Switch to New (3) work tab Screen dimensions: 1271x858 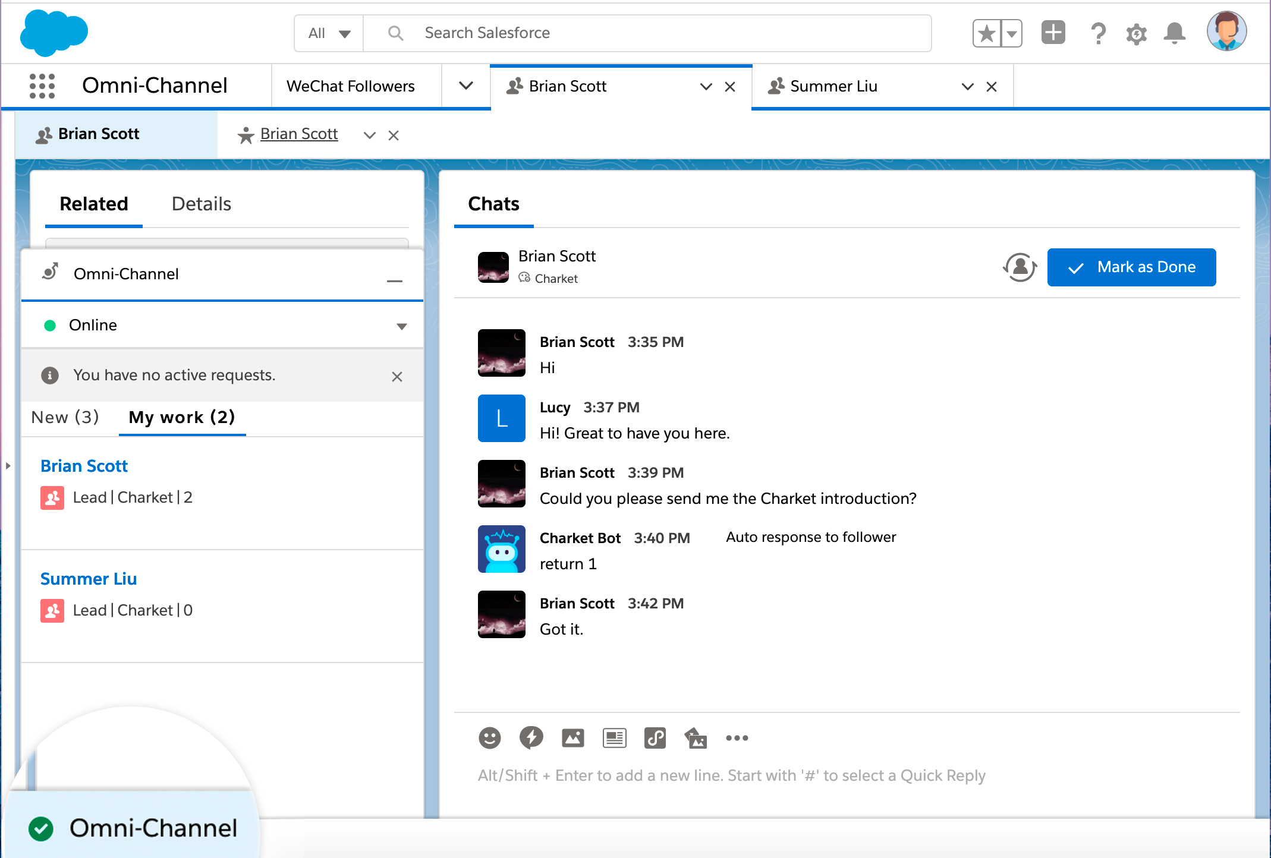pos(65,417)
